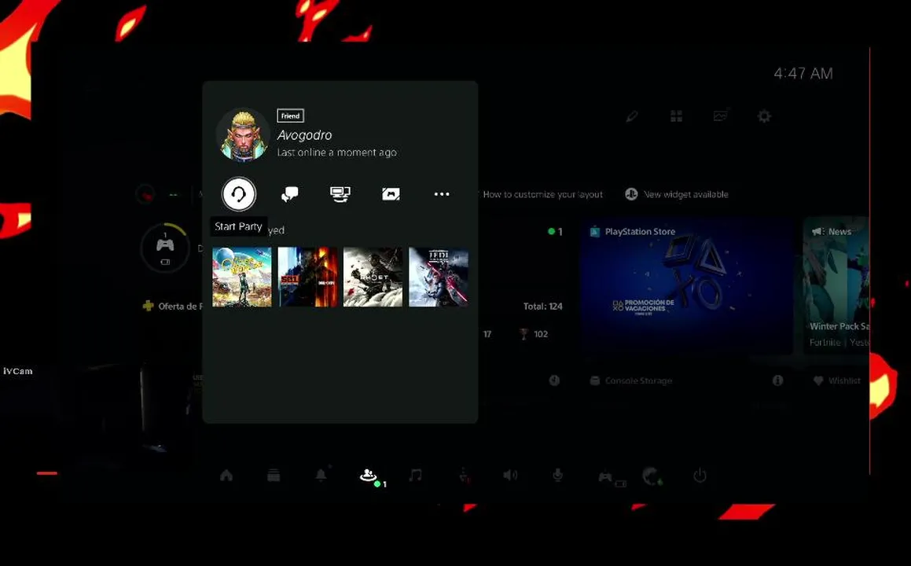Image resolution: width=911 pixels, height=566 pixels.
Task: Click the Oferta de PlayStation Plus item
Action: tap(173, 307)
